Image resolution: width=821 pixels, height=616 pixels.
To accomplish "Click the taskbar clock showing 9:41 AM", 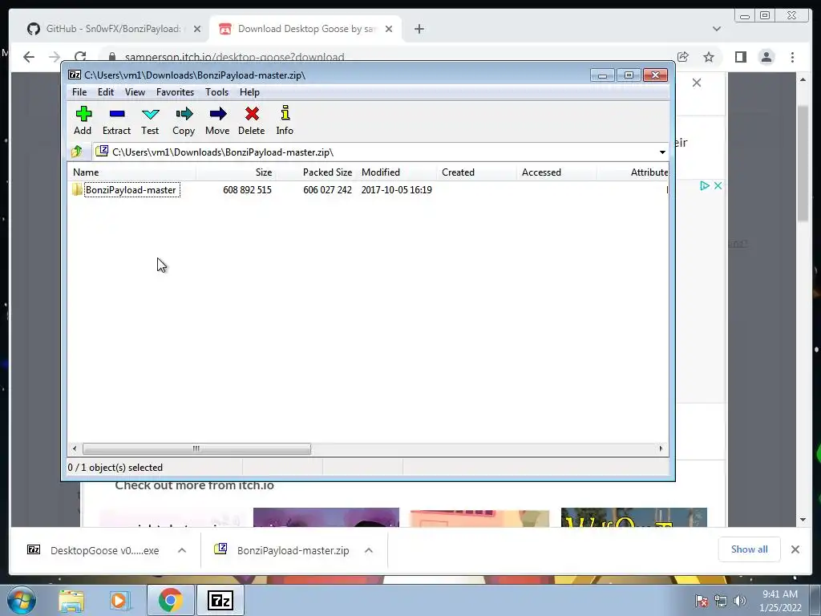I will click(780, 601).
